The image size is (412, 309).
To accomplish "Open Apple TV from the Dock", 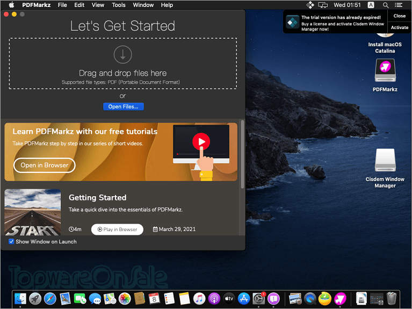I will pyautogui.click(x=229, y=299).
